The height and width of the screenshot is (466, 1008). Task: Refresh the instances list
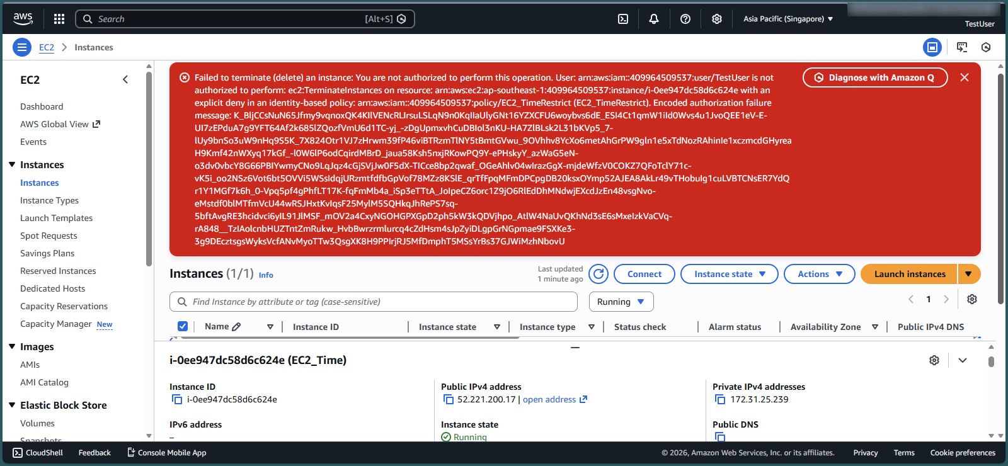(598, 274)
